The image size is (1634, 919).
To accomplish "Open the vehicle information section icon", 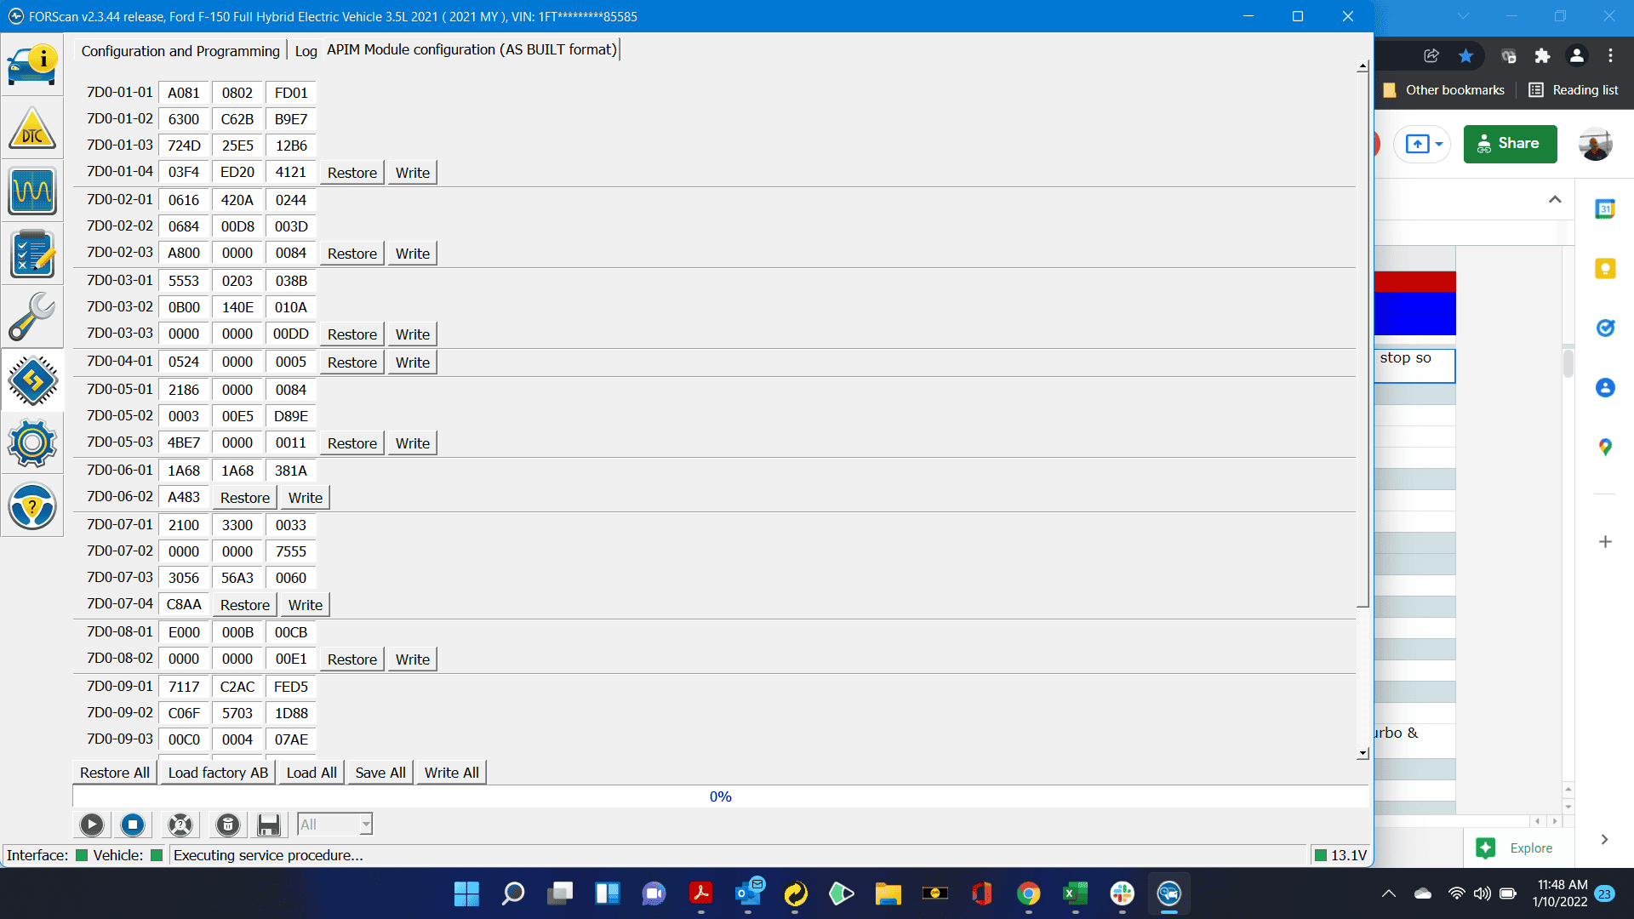I will pos(32,64).
